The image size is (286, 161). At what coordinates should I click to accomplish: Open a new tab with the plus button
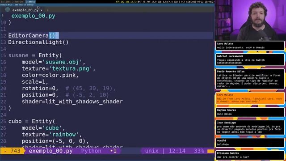pyautogui.click(x=48, y=10)
